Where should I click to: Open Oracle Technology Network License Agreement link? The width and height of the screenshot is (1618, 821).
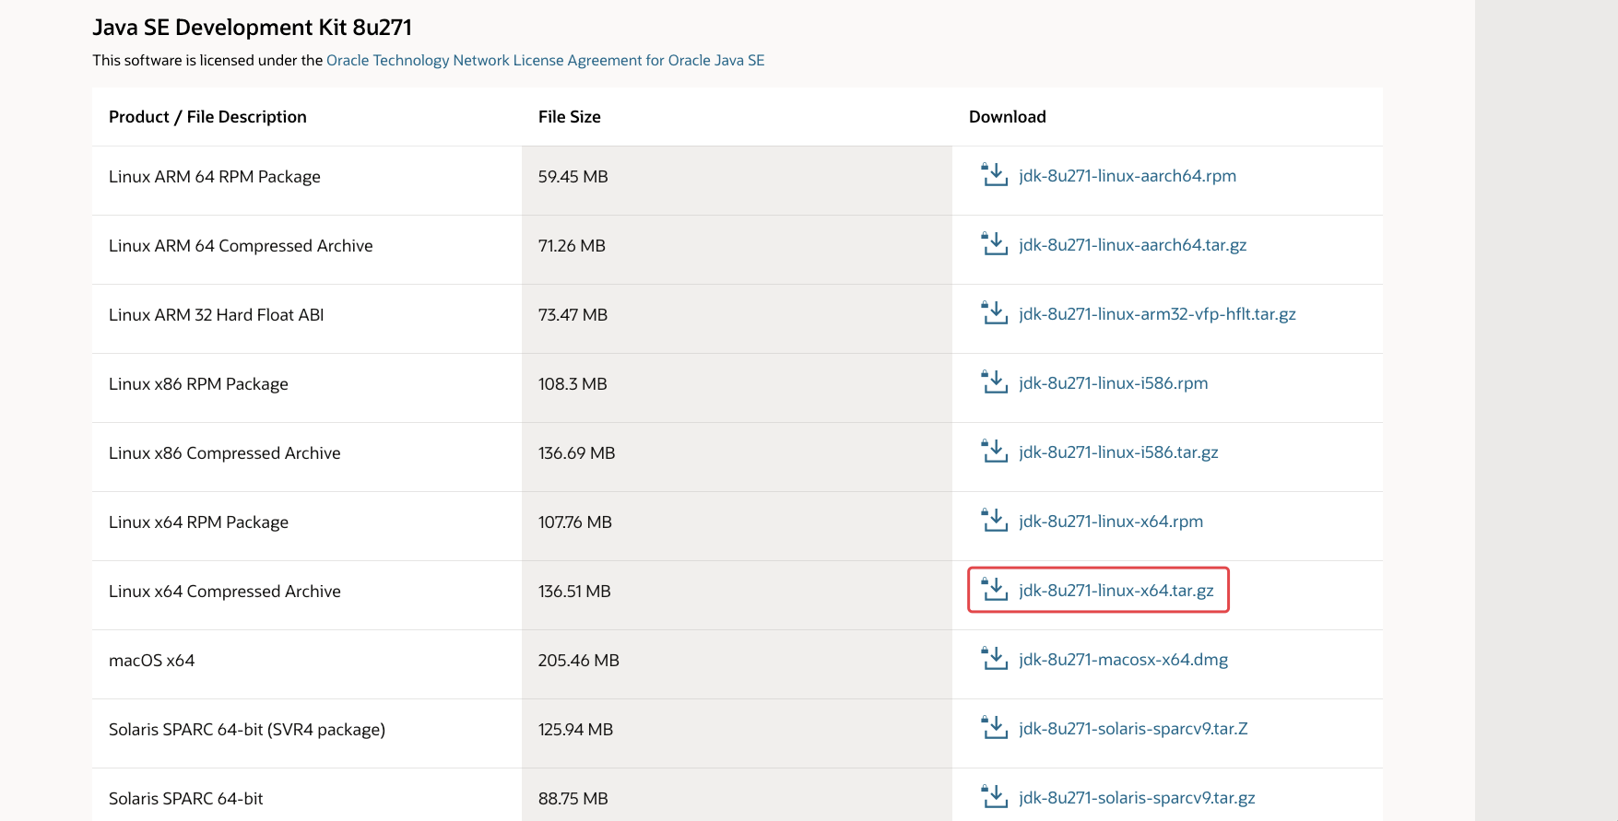pos(546,60)
